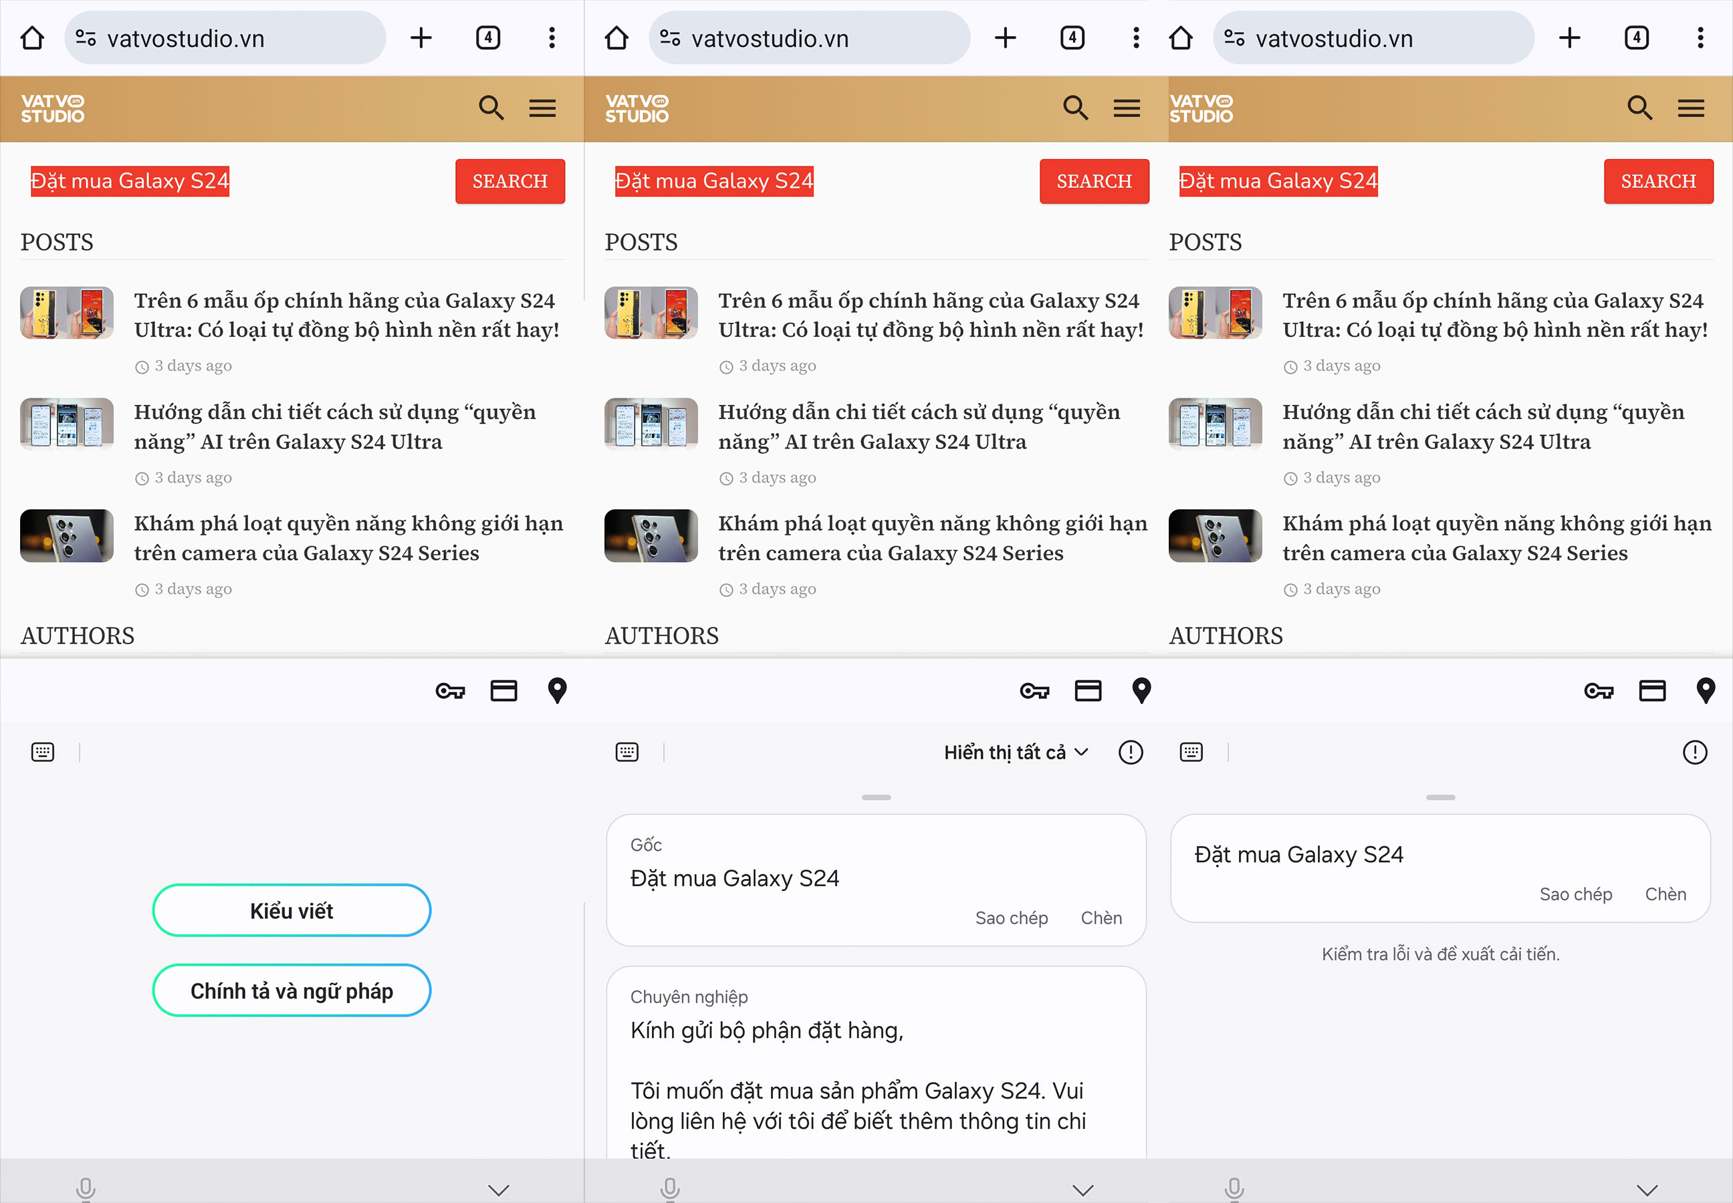Tap 'Sao chép' in the right screen card

(1575, 894)
